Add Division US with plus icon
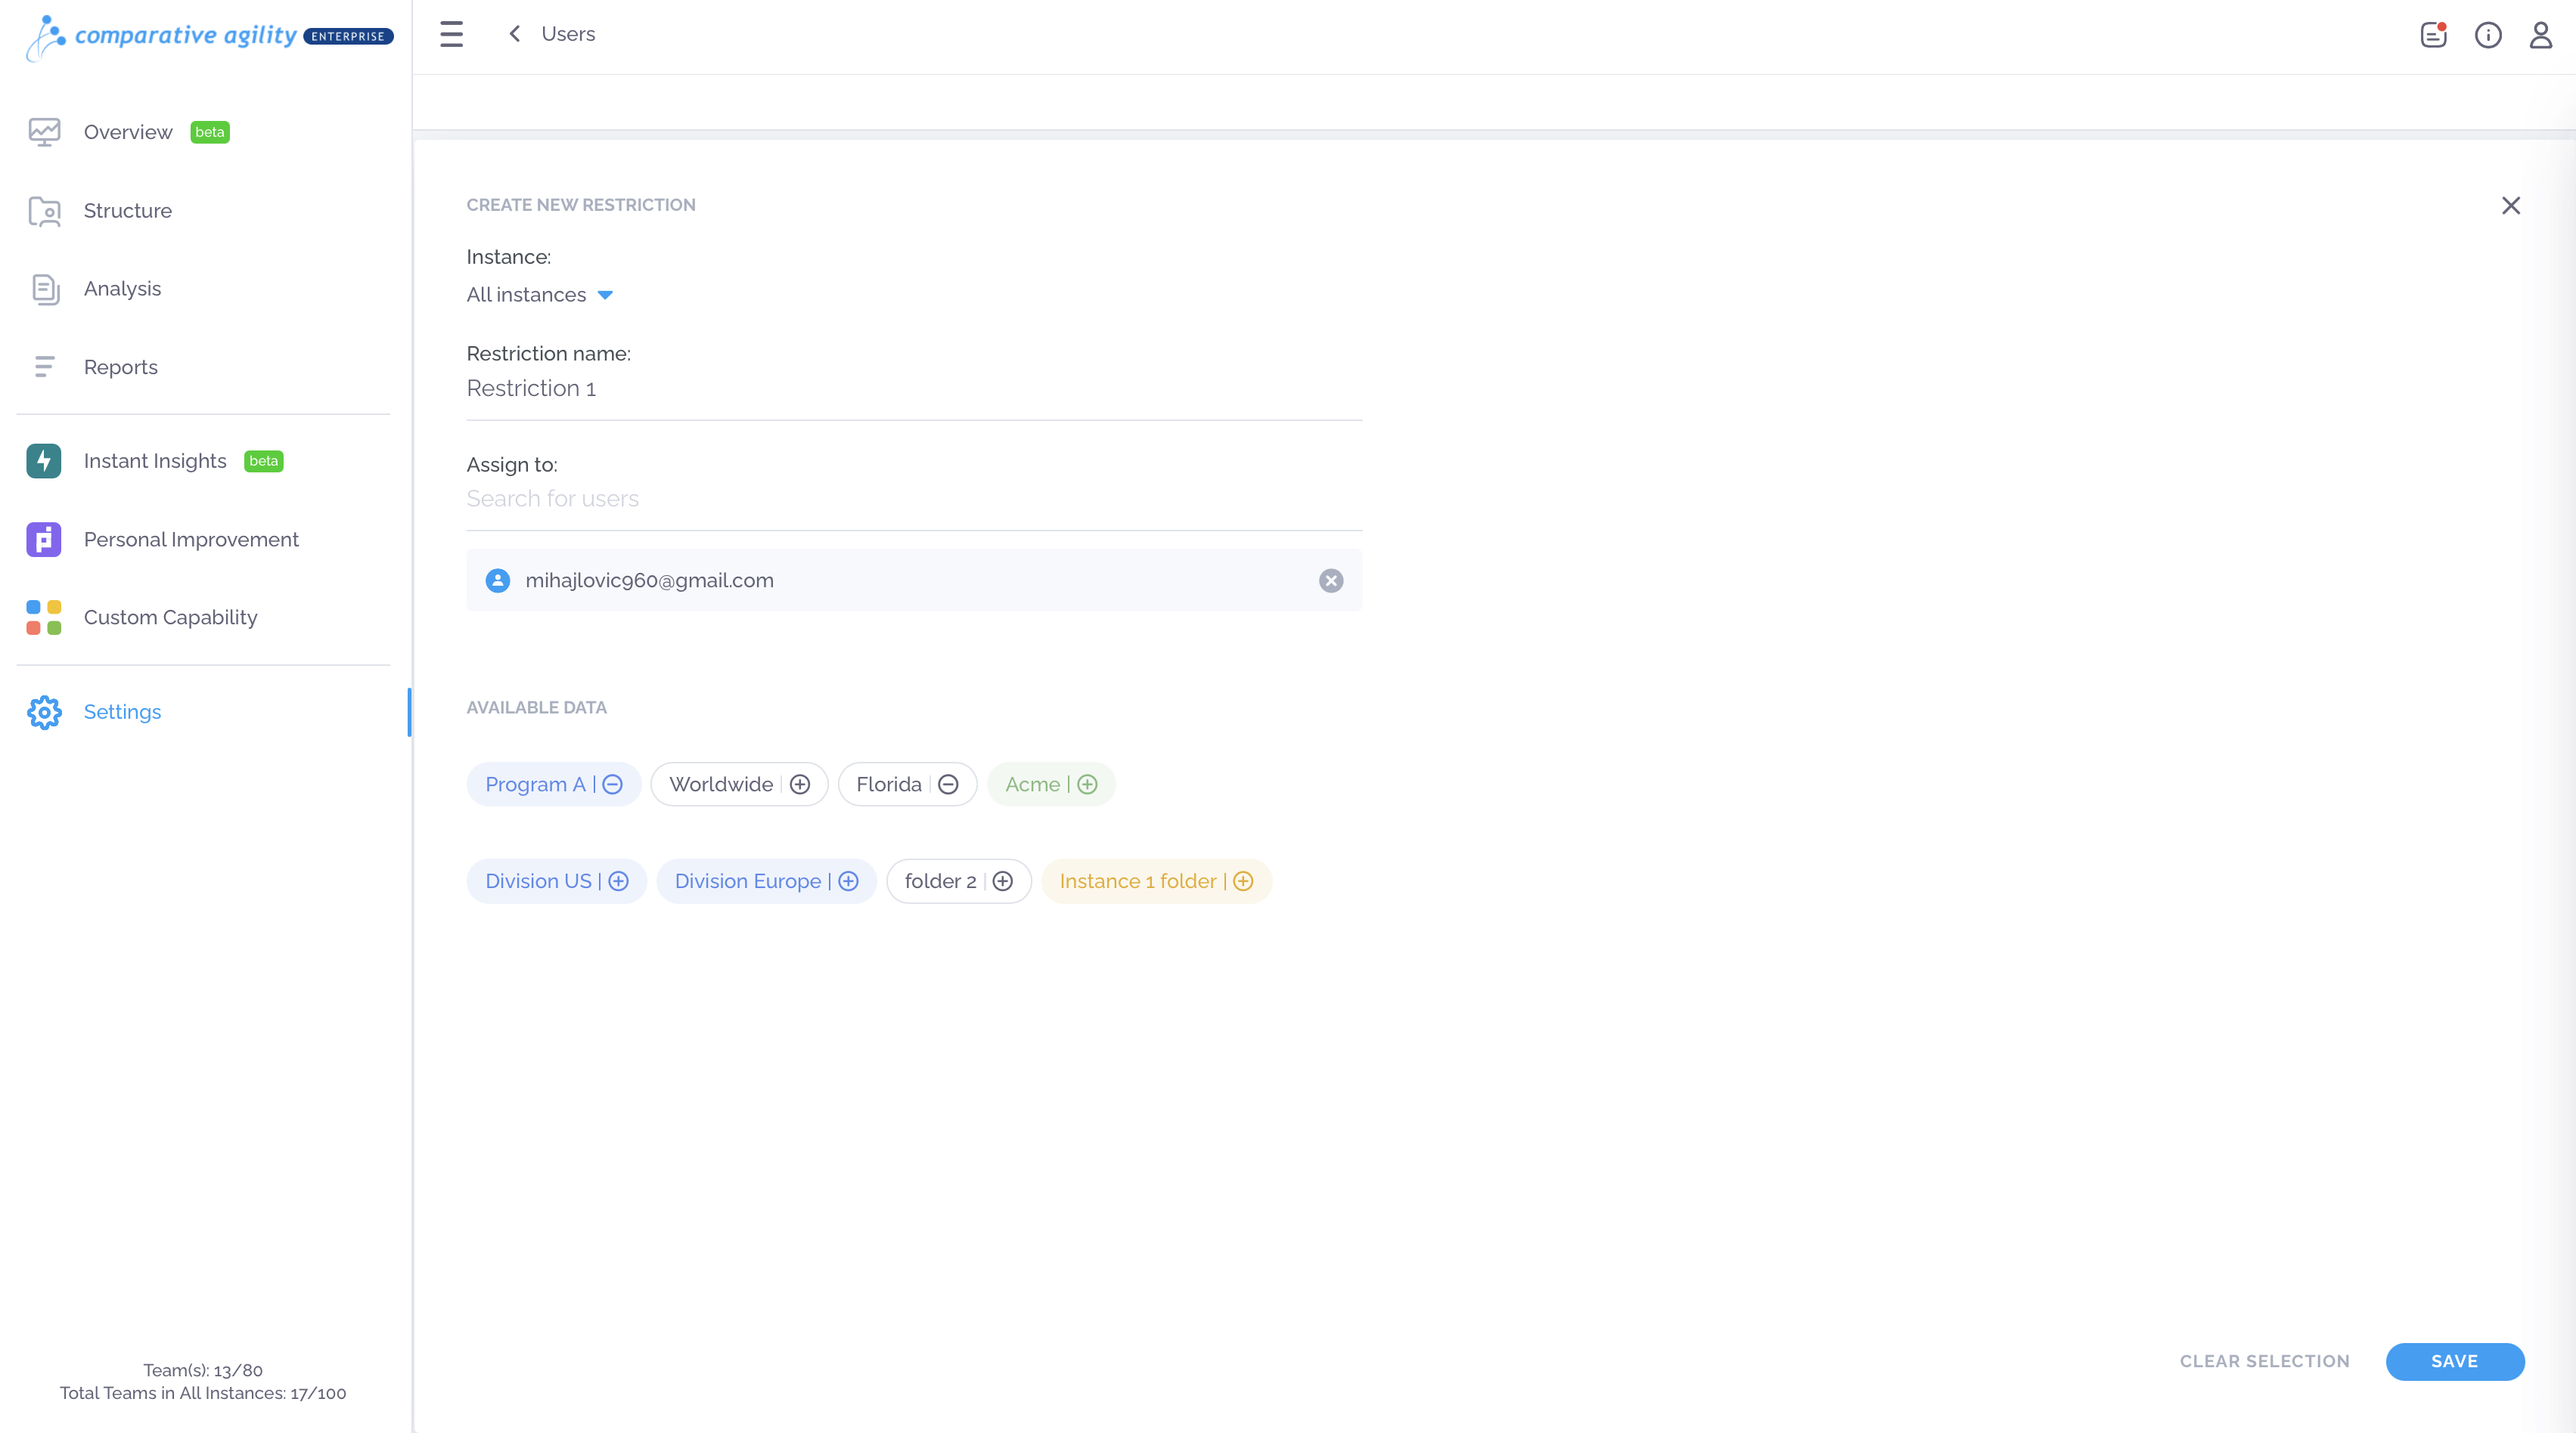The width and height of the screenshot is (2576, 1433). [619, 881]
